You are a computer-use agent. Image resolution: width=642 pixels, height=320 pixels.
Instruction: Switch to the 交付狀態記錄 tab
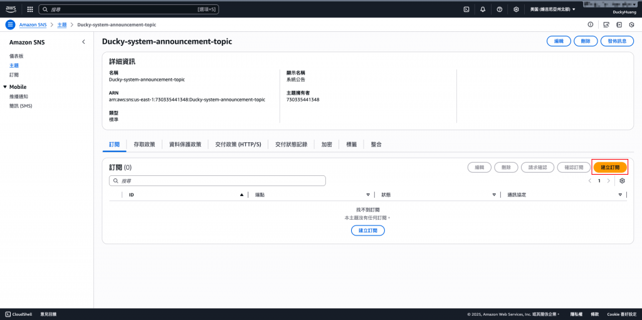(x=291, y=145)
